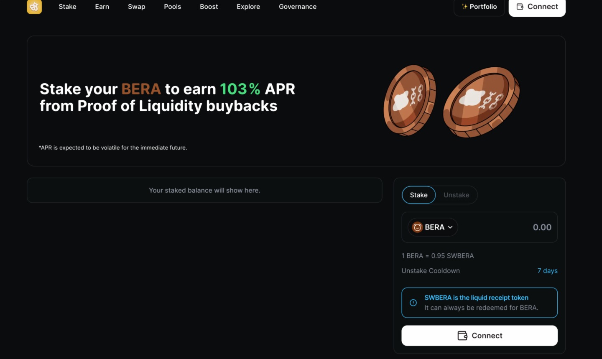The height and width of the screenshot is (359, 602).
Task: Click the left bronze coin illustration
Action: click(409, 100)
